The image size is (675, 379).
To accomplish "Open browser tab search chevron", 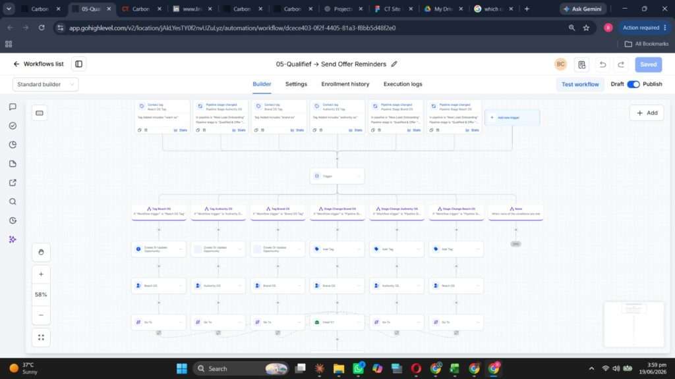I will tap(9, 9).
